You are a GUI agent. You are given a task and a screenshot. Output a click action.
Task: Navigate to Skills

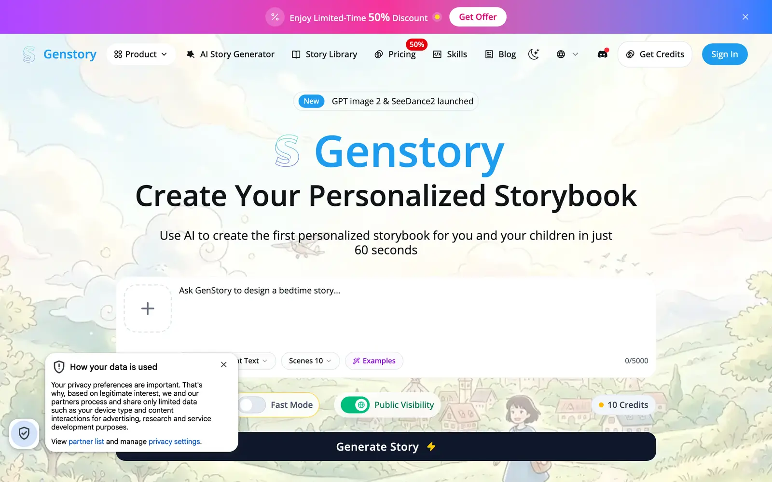click(x=450, y=54)
